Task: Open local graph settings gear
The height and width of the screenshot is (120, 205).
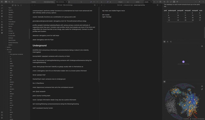Action: pos(202,46)
